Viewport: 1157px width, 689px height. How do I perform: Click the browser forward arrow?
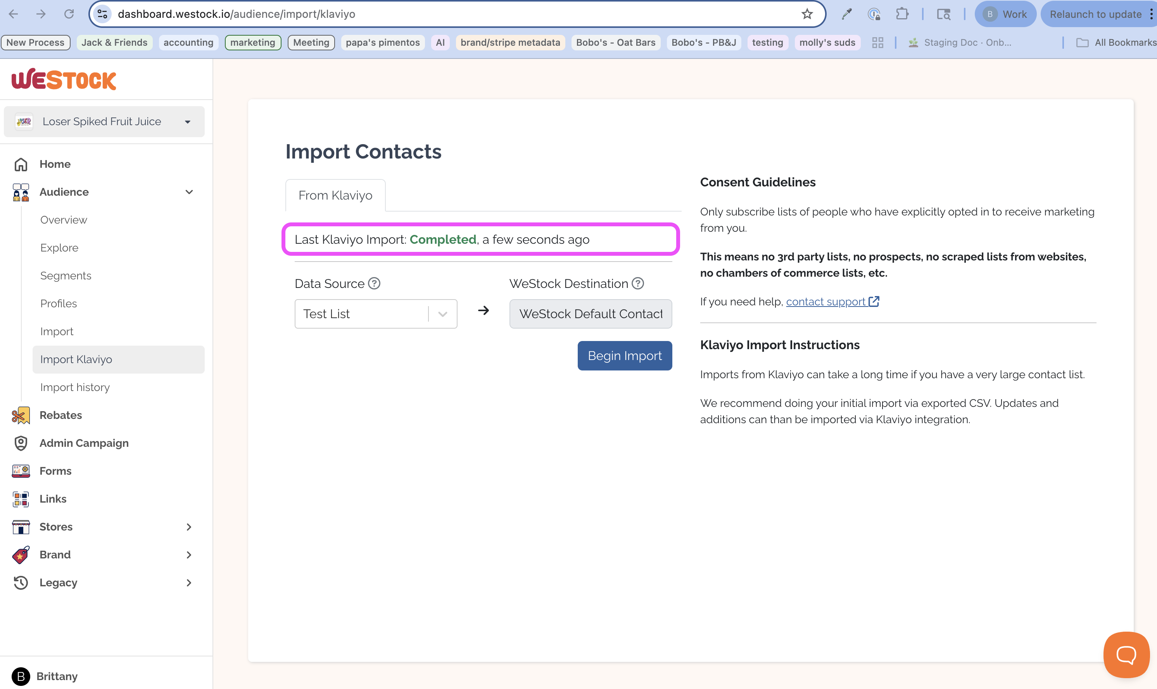coord(41,14)
